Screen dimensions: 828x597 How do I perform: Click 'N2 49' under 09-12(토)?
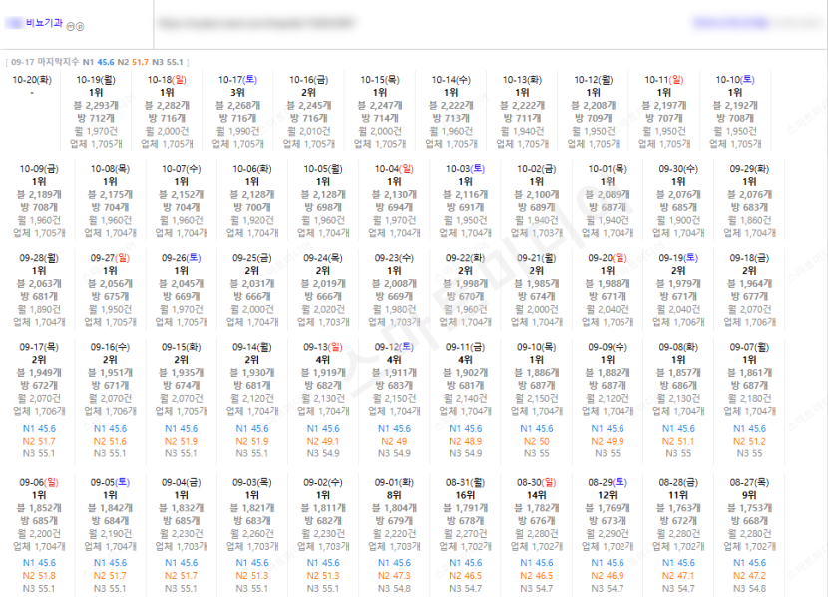(394, 441)
